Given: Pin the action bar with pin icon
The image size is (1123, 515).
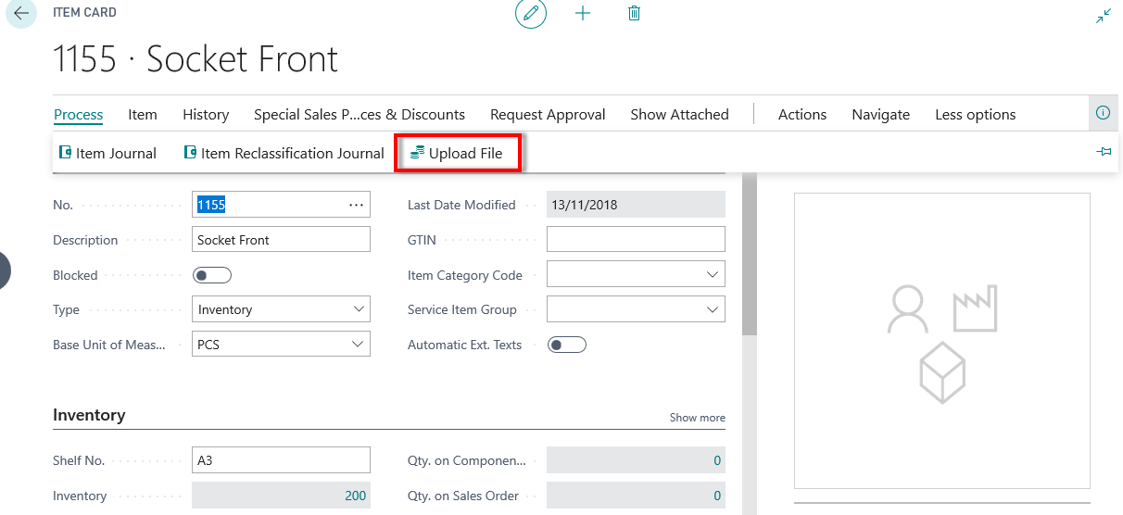Looking at the screenshot, I should pyautogui.click(x=1104, y=152).
